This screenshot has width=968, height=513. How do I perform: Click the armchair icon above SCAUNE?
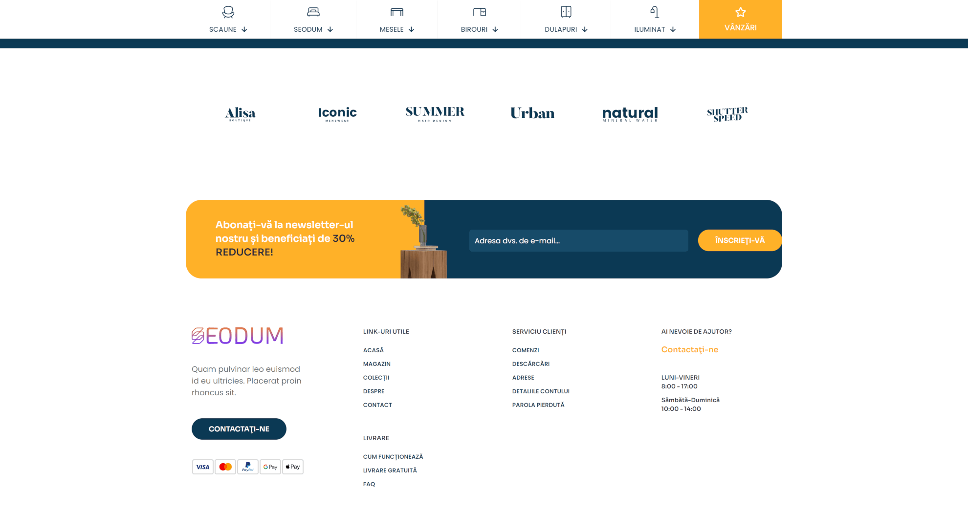228,12
